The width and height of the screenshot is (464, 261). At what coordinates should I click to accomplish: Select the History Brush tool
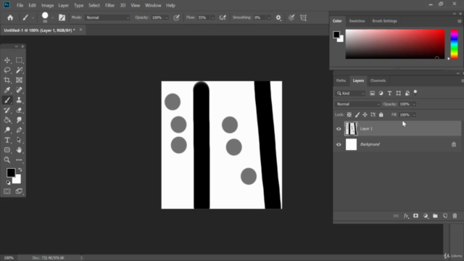coord(7,110)
